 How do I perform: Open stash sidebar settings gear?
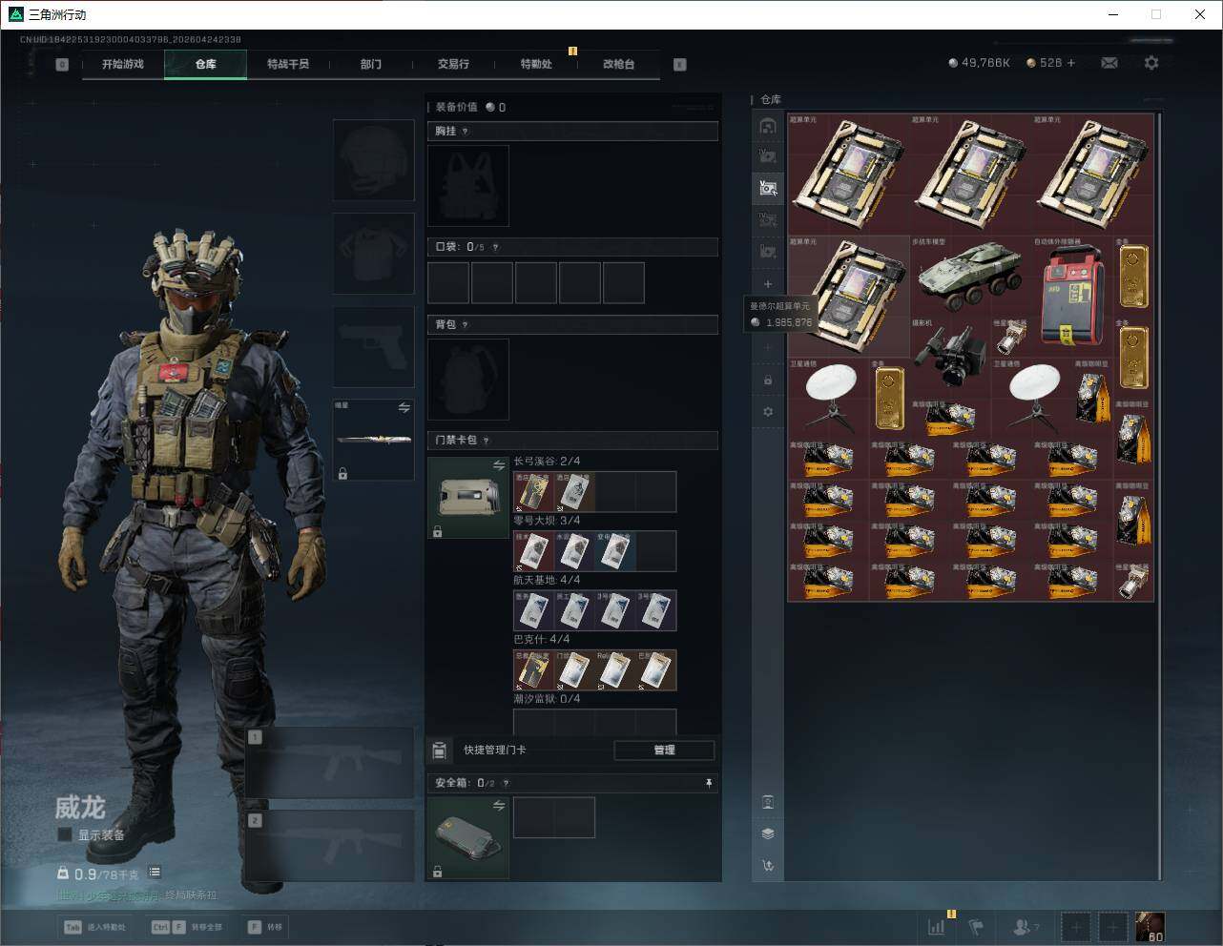tap(768, 412)
